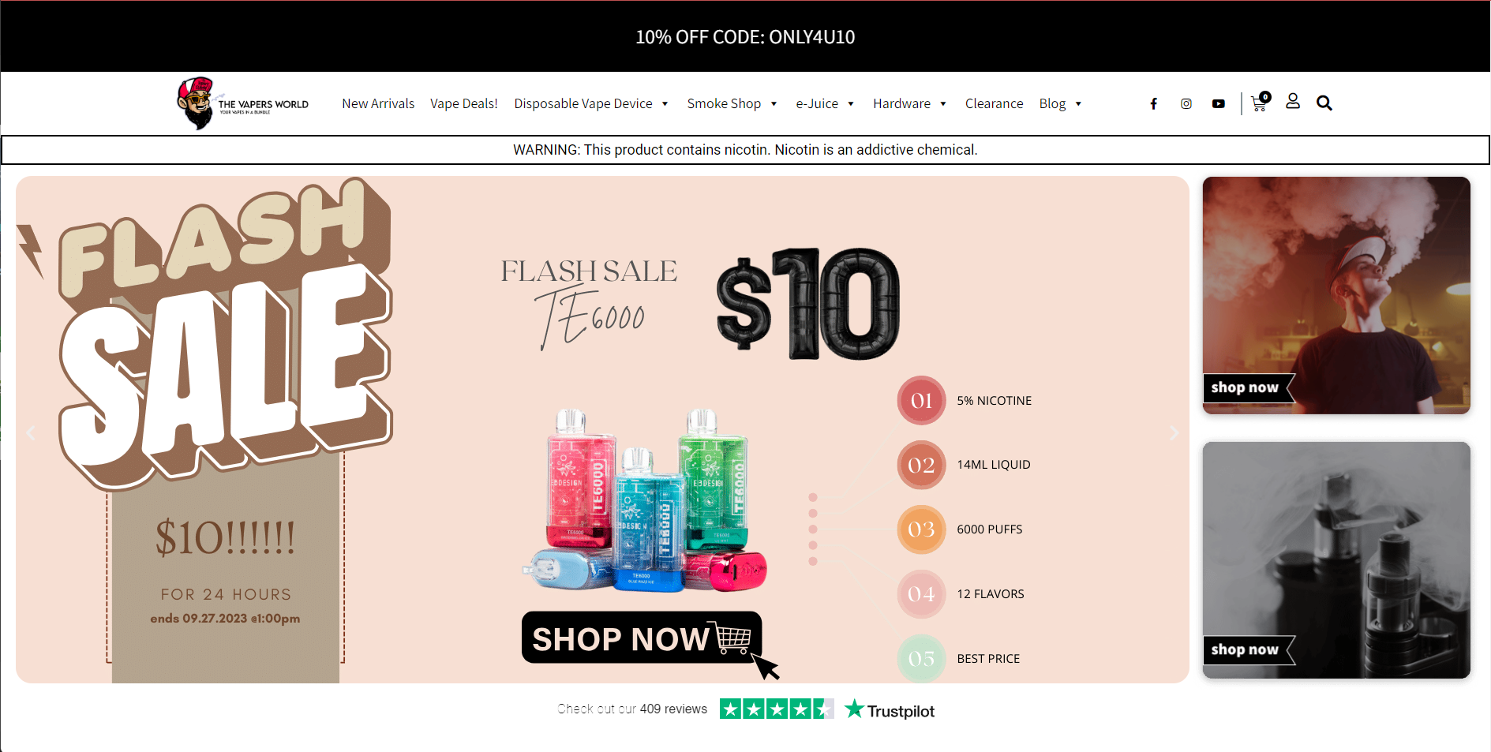Go to the previous slide arrow
The height and width of the screenshot is (752, 1491).
pos(31,432)
